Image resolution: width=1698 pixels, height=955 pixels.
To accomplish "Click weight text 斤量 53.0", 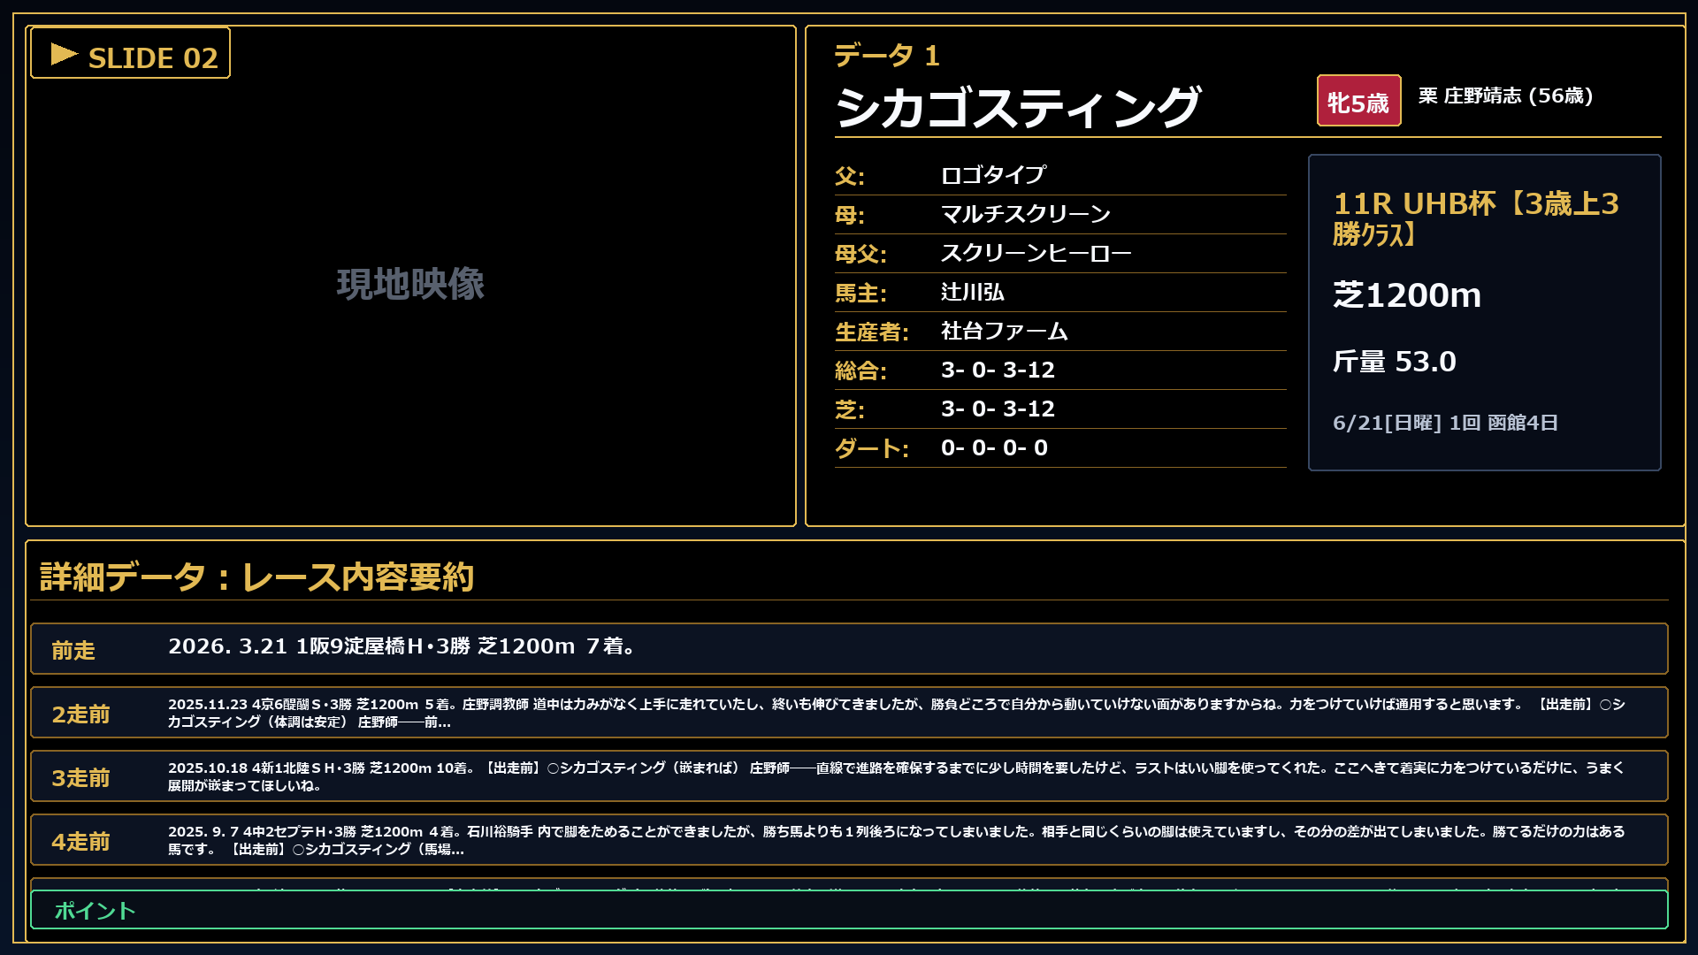I will coord(1395,361).
